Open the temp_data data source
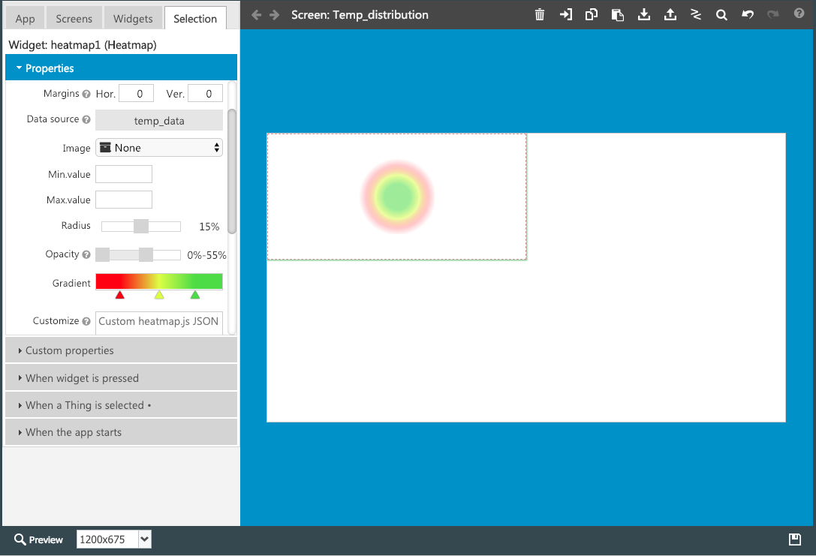 coord(158,119)
